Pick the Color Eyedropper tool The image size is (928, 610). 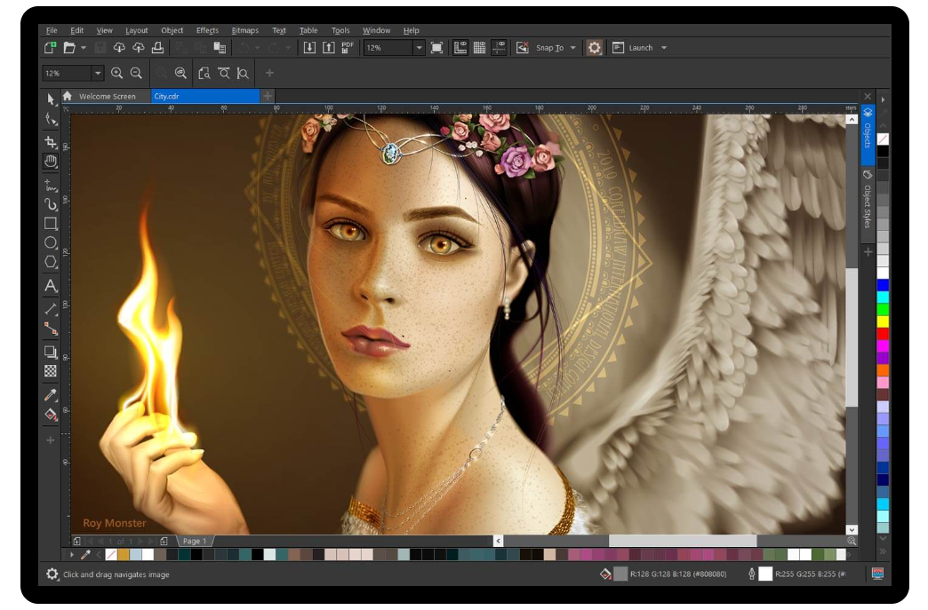coord(51,394)
